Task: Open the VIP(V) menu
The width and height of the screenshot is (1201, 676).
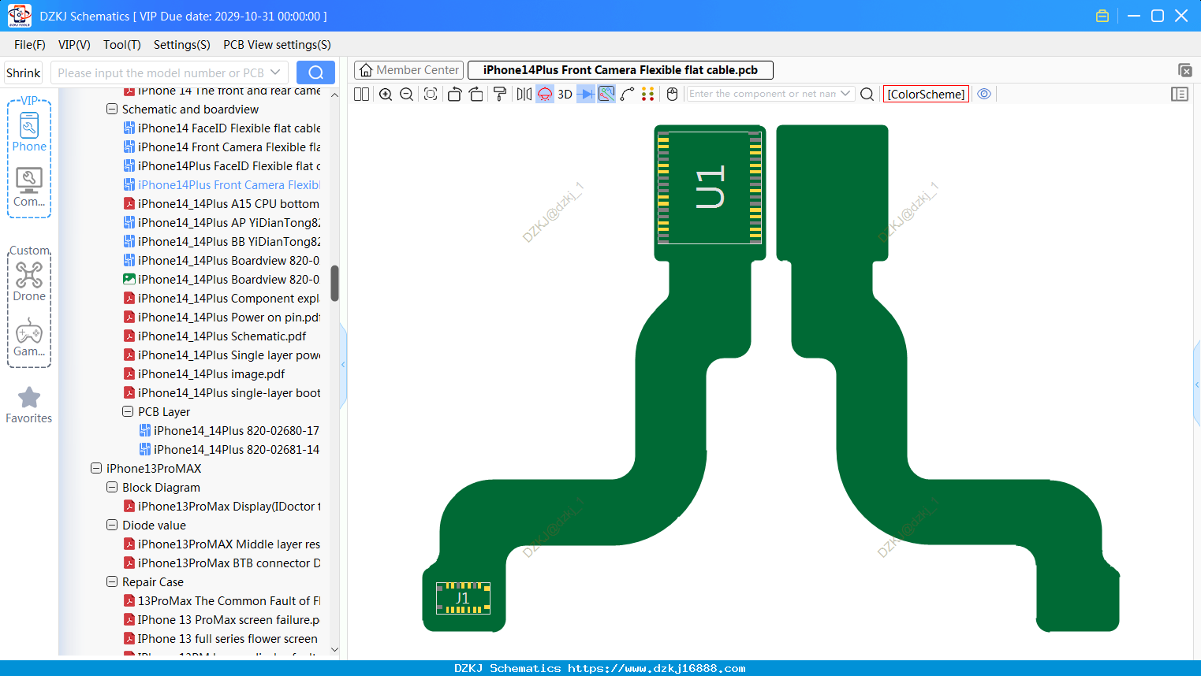Action: click(74, 45)
